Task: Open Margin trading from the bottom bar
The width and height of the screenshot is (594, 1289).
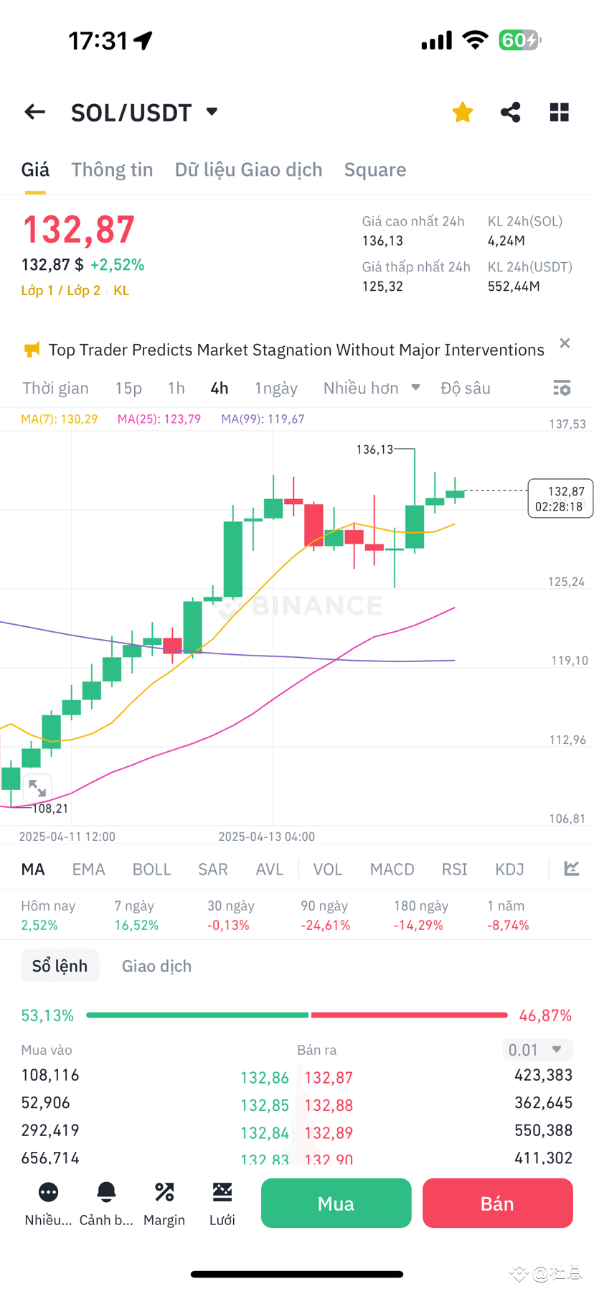Action: pos(164,1204)
